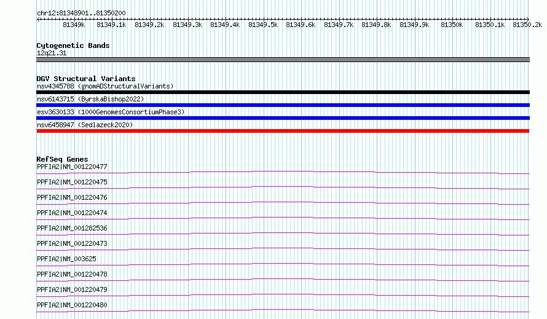
Task: Click the 81349.9k ruler tick label
Action: 414,25
